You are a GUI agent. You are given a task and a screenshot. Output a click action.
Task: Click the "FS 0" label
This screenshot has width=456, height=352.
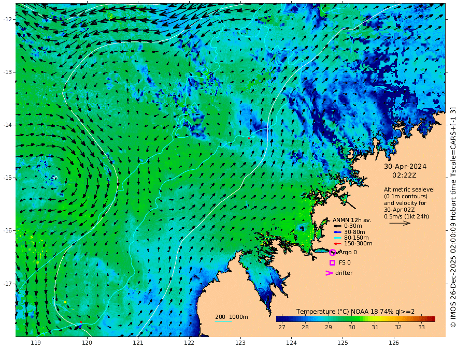coord(345,262)
